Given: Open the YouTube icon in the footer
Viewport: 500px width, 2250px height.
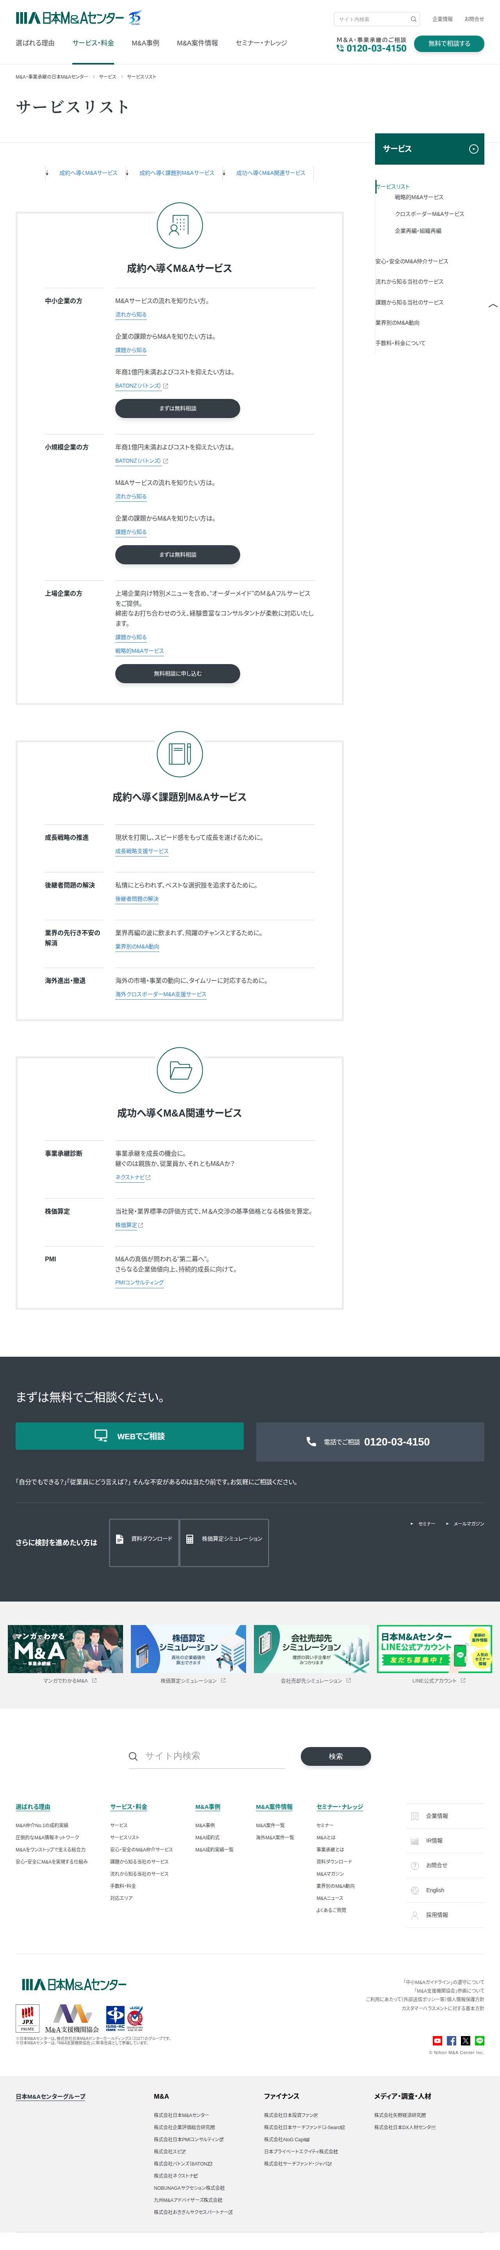Looking at the screenshot, I should click(x=437, y=2040).
